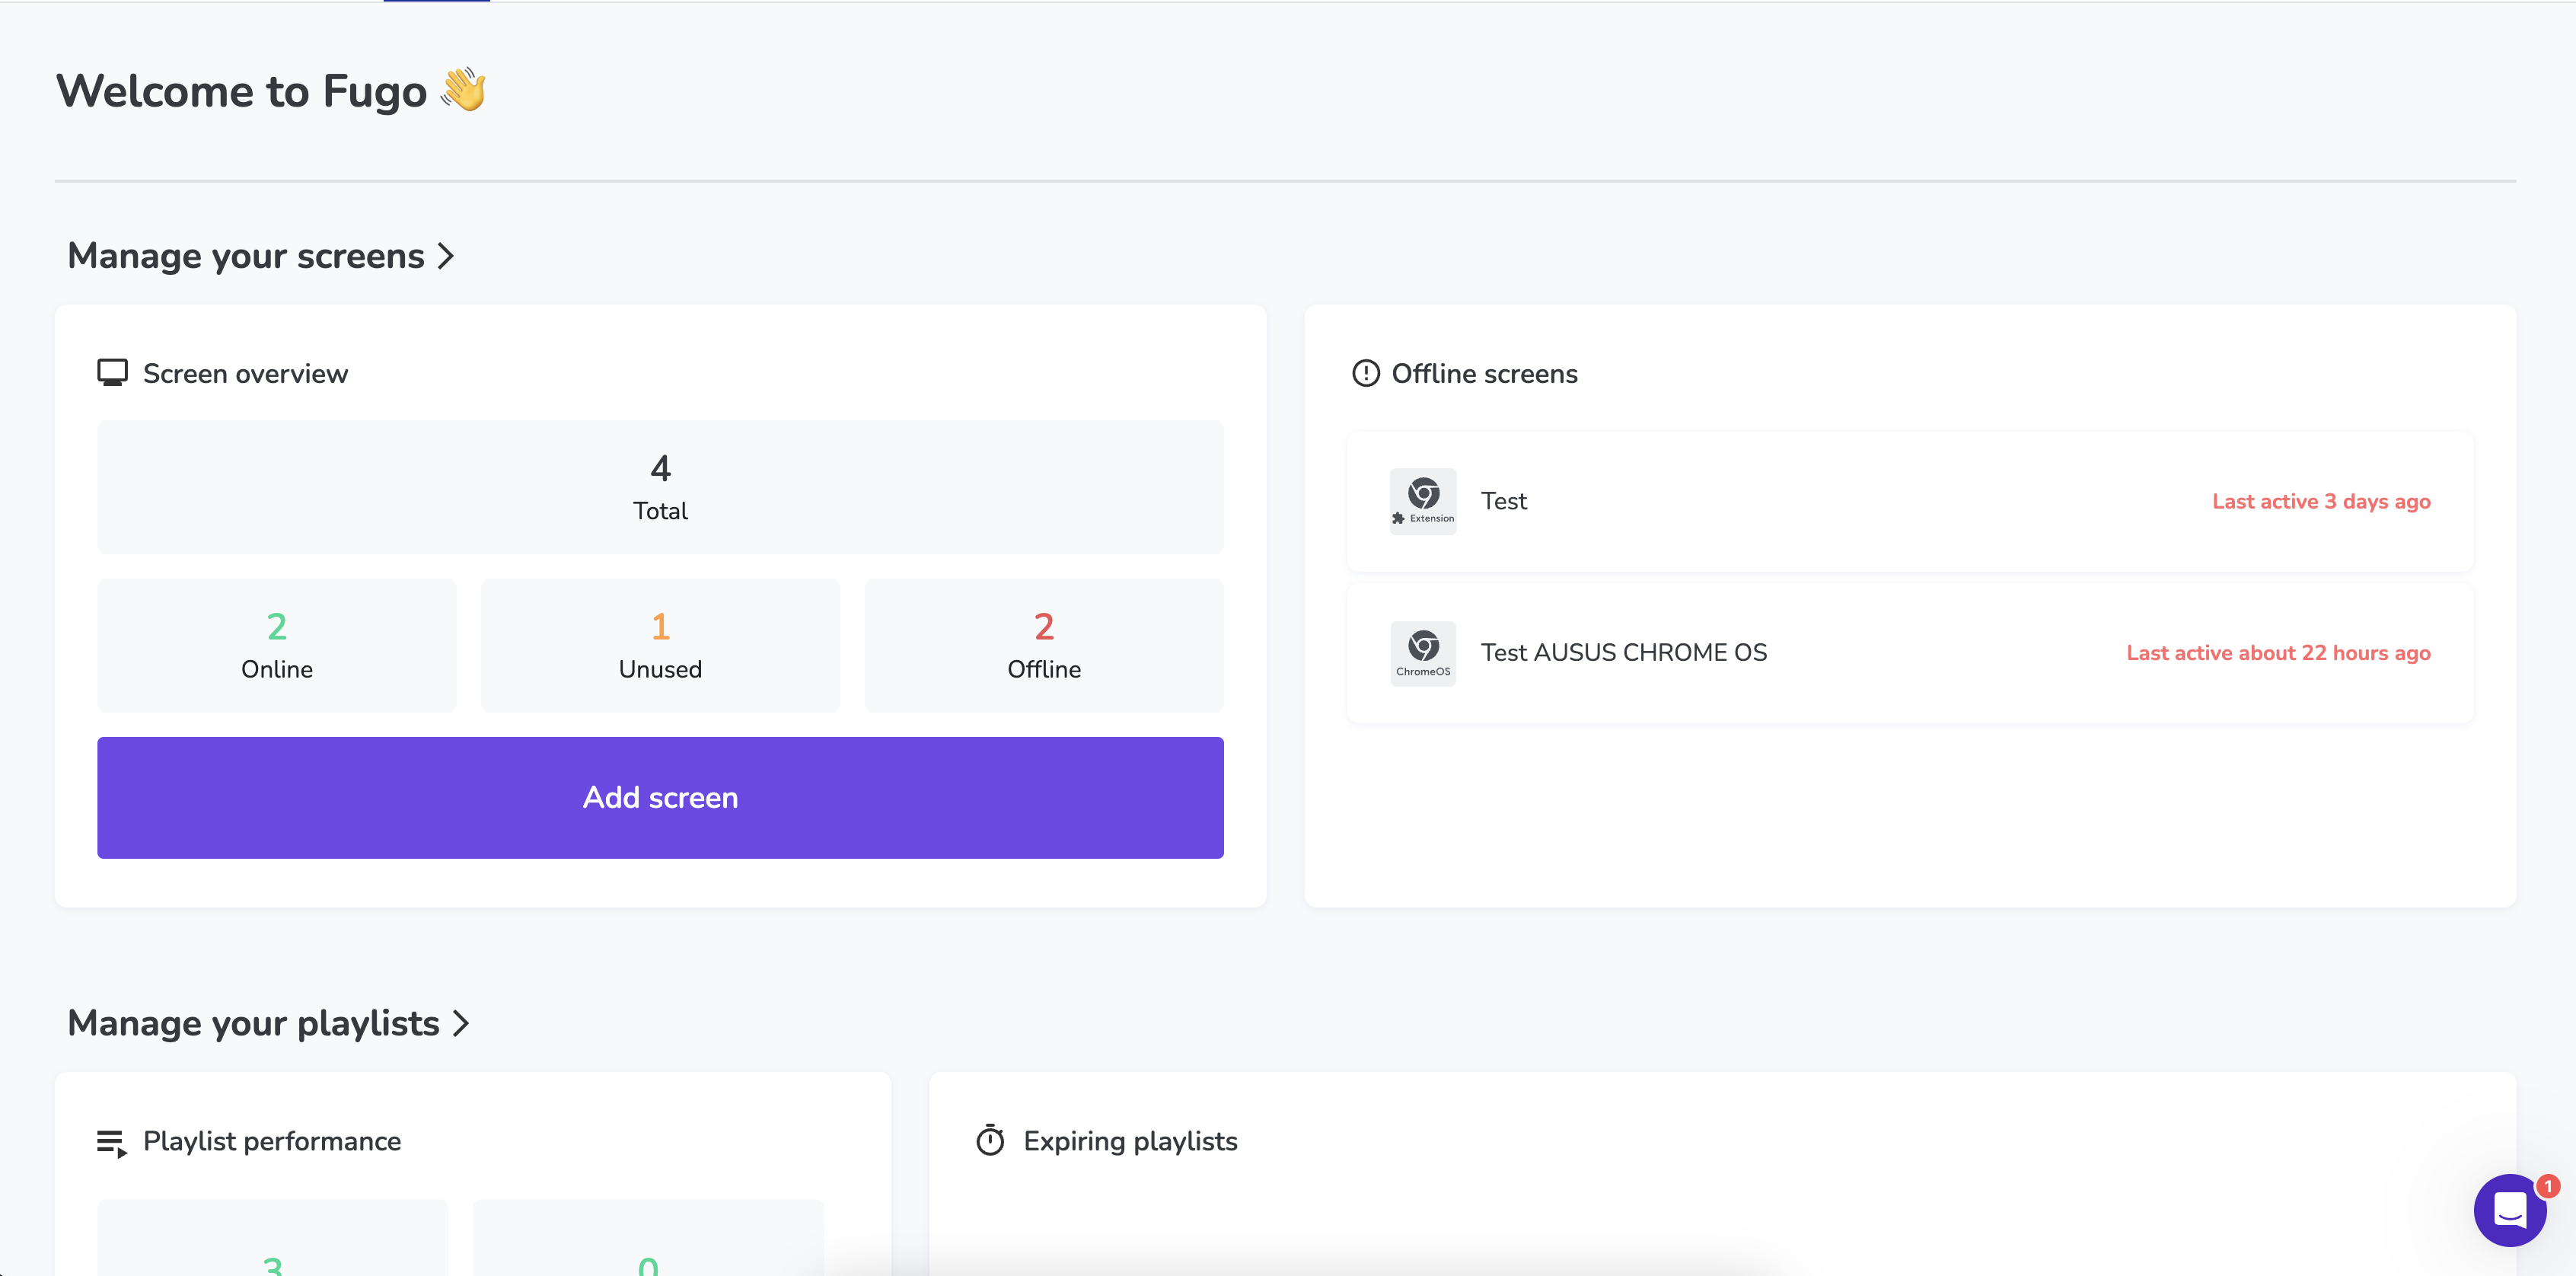Click the waving hand emoji
The image size is (2576, 1276).
pos(463,90)
